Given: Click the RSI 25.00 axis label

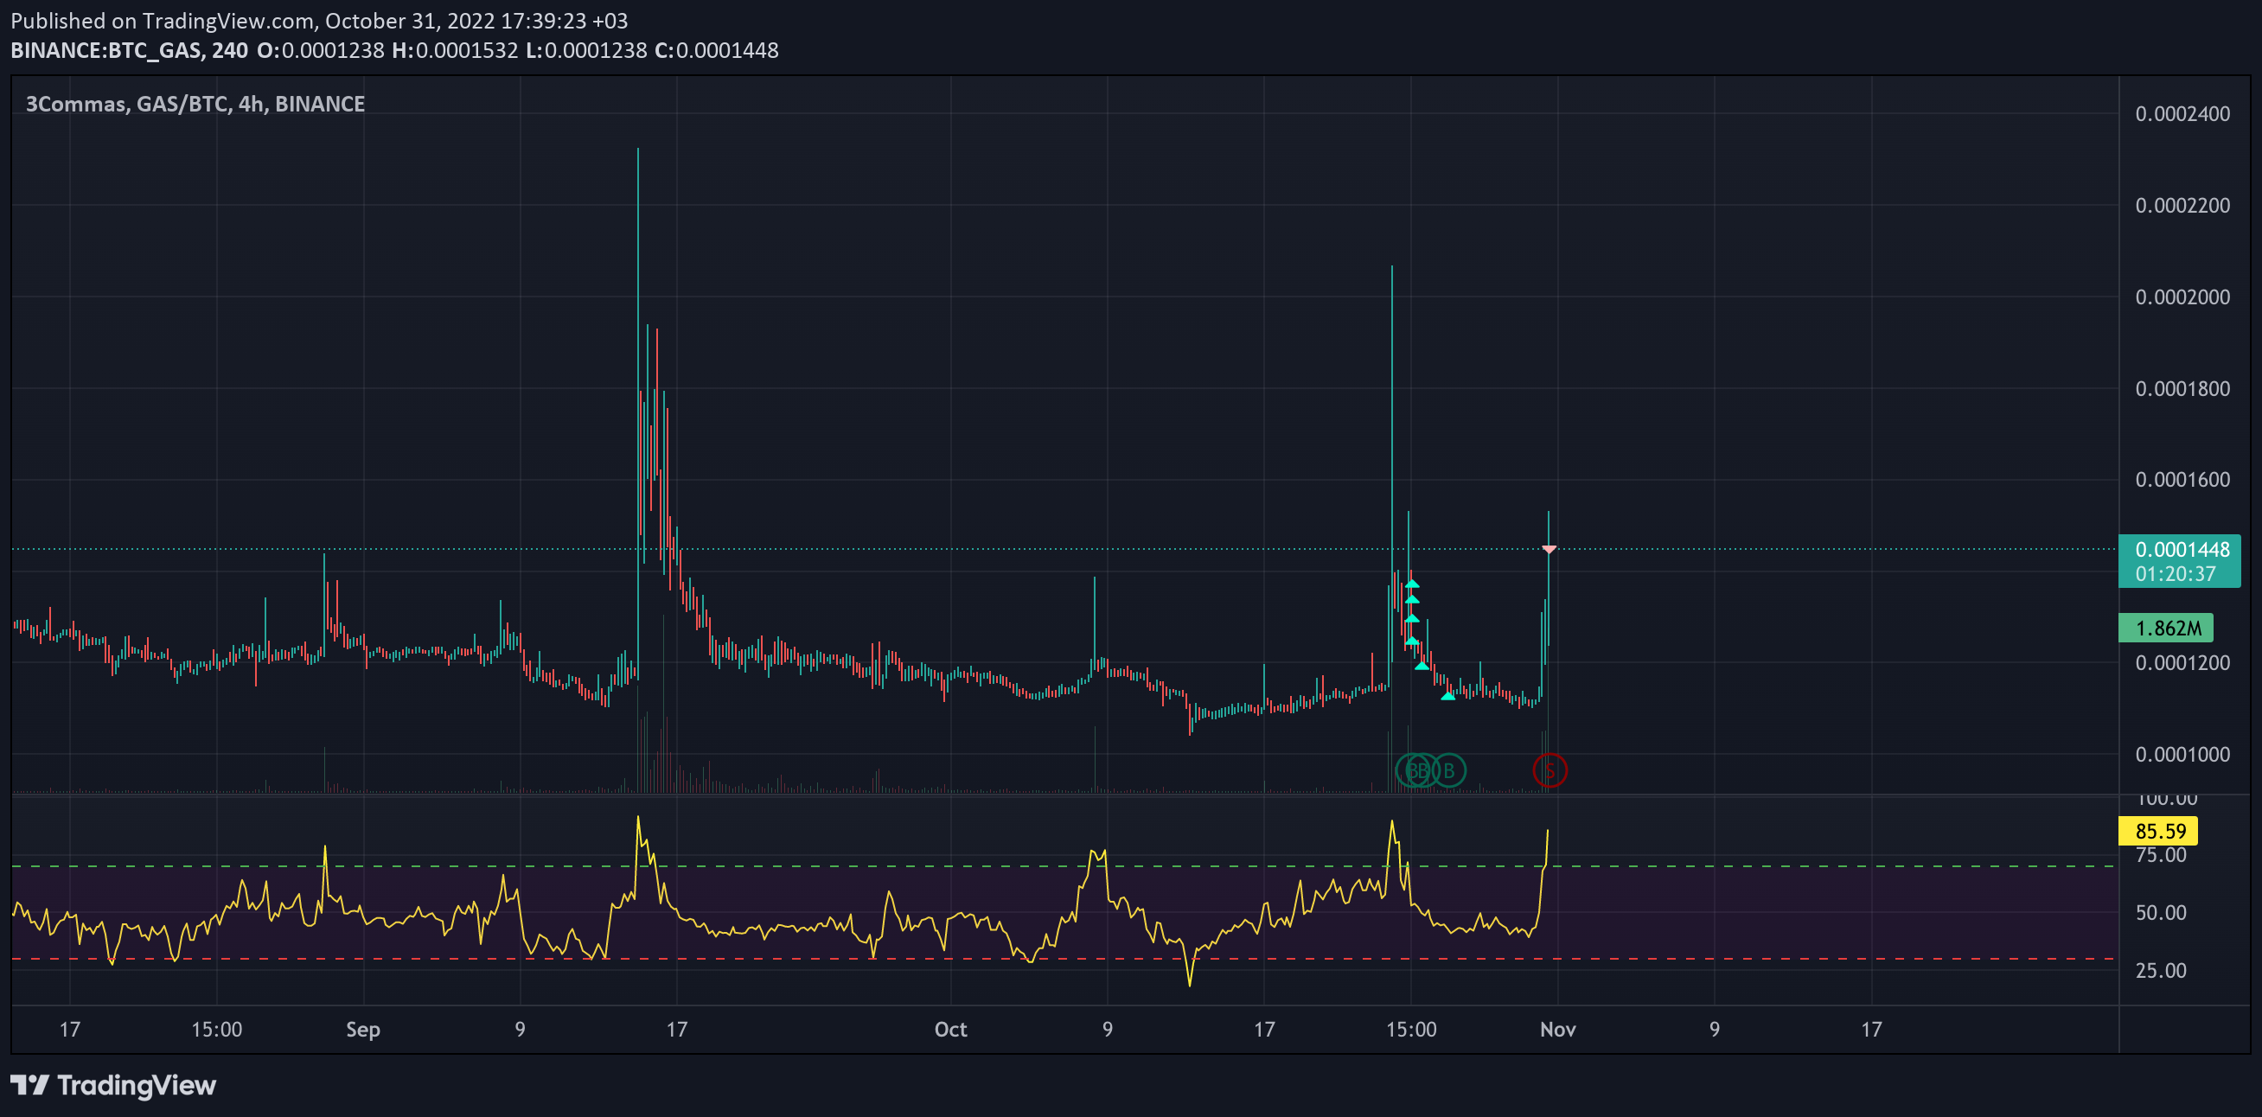Looking at the screenshot, I should (x=2160, y=971).
